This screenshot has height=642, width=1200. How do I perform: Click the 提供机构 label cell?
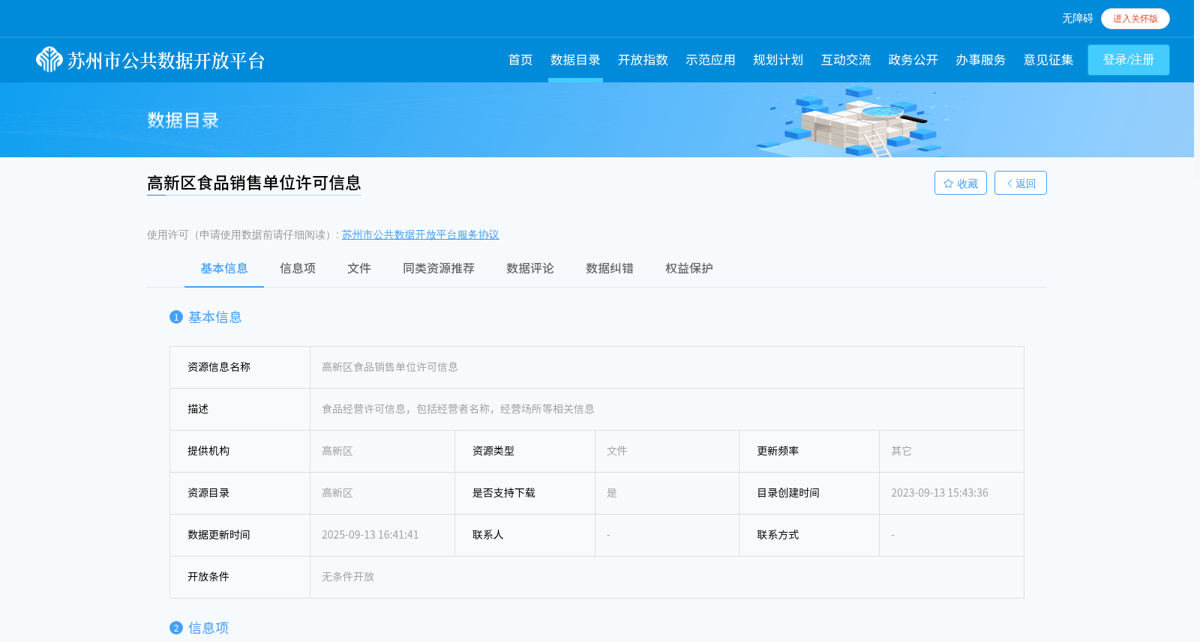coord(240,451)
